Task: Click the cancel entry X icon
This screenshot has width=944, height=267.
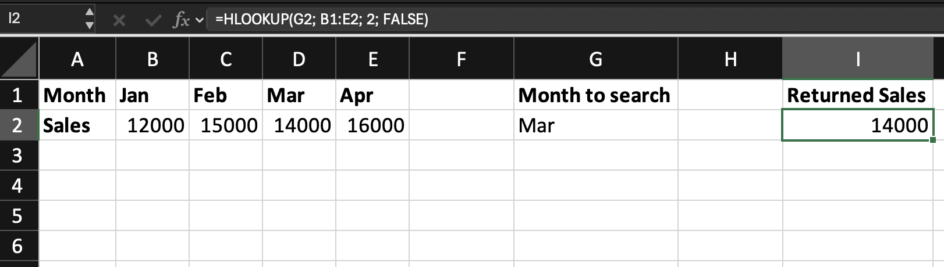Action: pyautogui.click(x=119, y=20)
